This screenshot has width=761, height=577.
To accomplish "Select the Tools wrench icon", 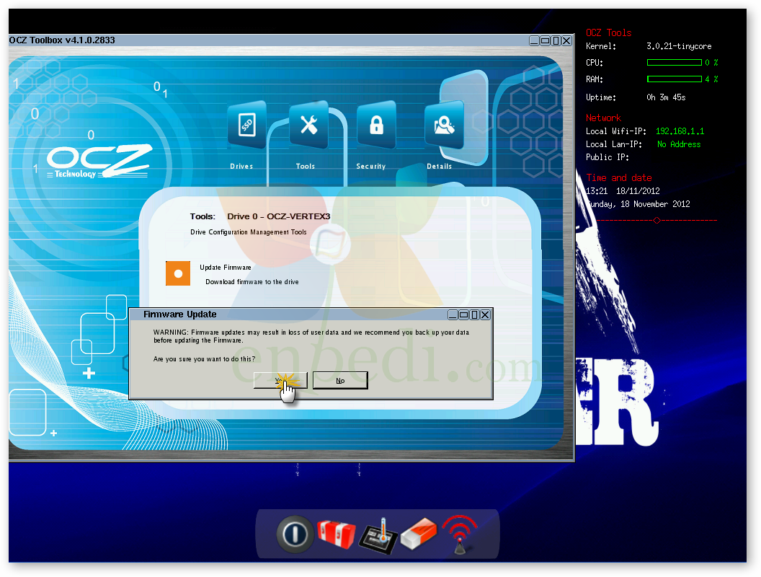I will 308,125.
